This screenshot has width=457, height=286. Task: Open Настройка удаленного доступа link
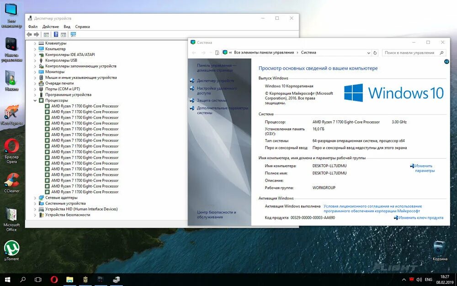coord(217,91)
